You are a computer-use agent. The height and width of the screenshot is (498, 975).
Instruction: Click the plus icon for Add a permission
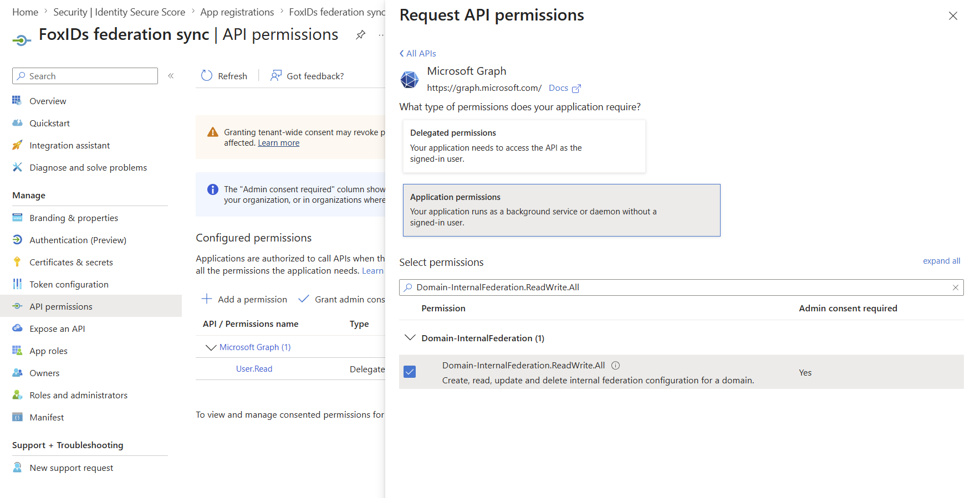(x=207, y=299)
